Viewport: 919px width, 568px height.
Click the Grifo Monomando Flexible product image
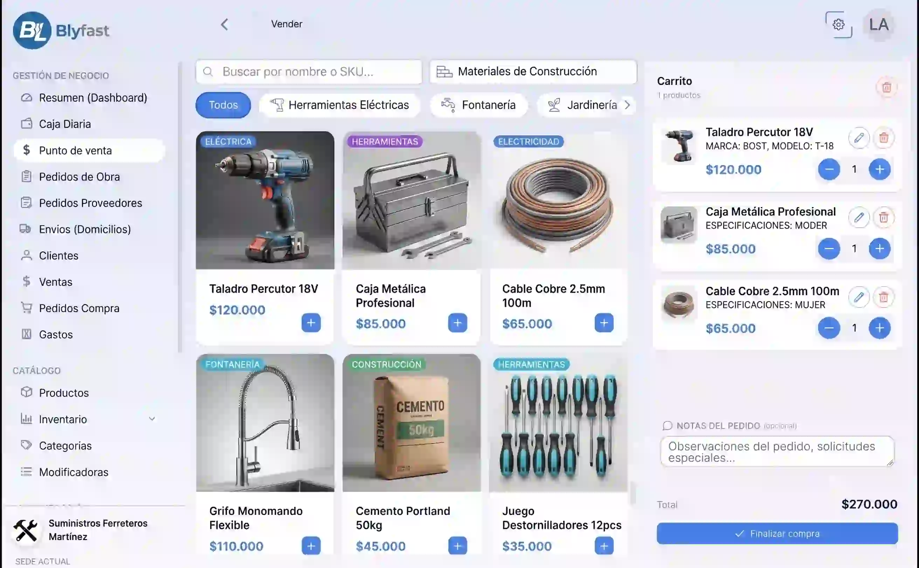(265, 423)
